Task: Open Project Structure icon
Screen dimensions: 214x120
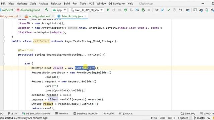Action: click(188, 10)
